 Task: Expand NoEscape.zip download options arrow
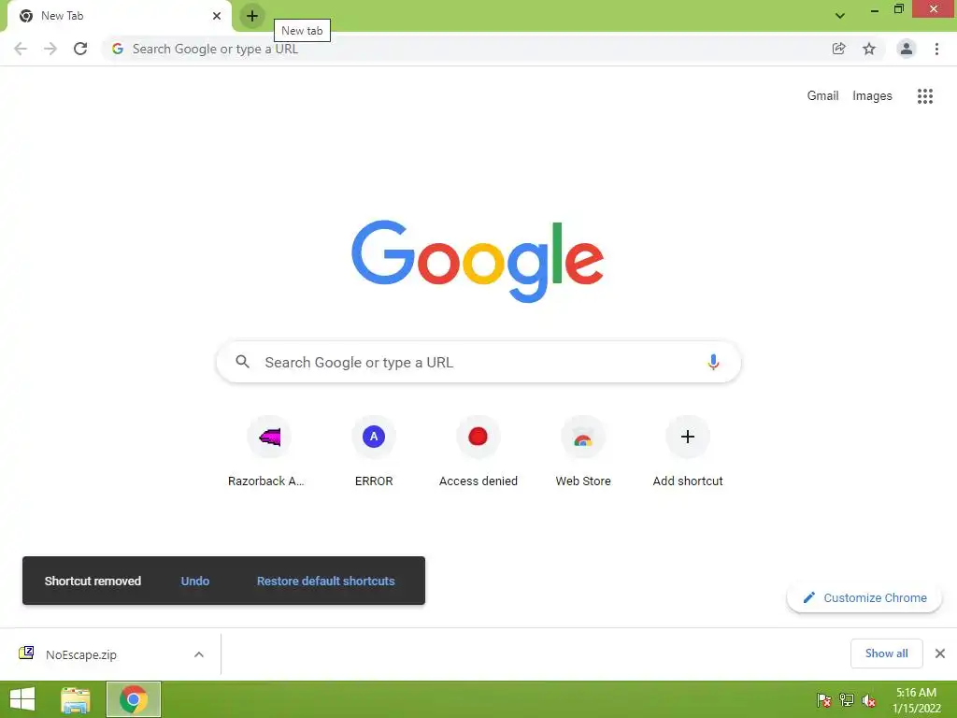click(x=199, y=654)
